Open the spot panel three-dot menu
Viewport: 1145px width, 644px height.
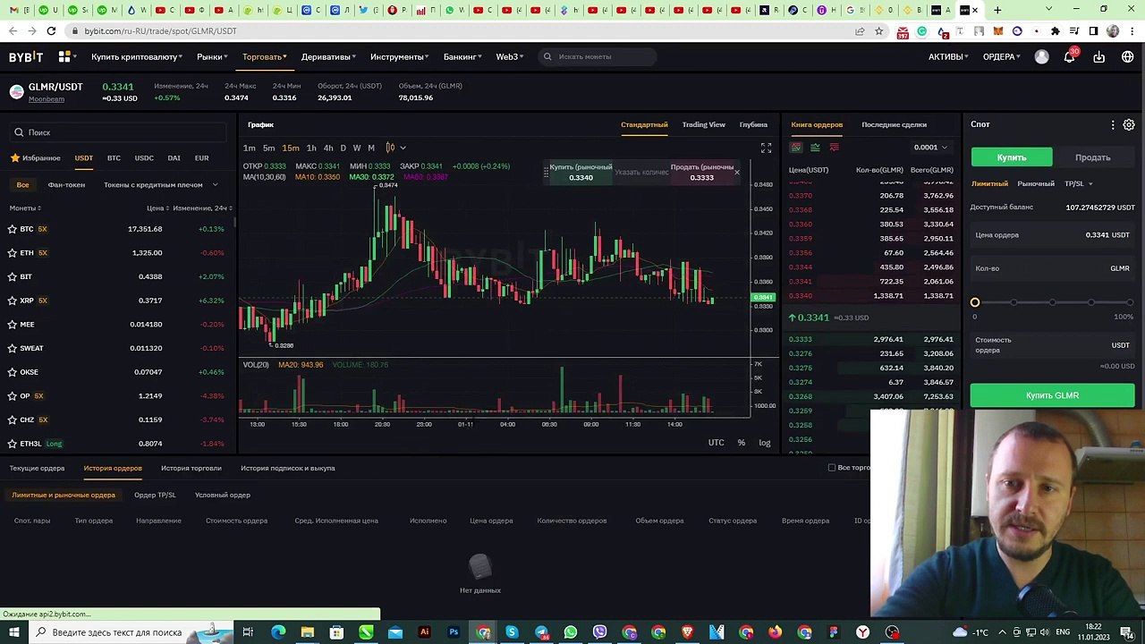click(1113, 125)
